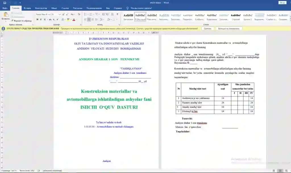Open the Change Case (Aa) dropdown

tap(73, 14)
